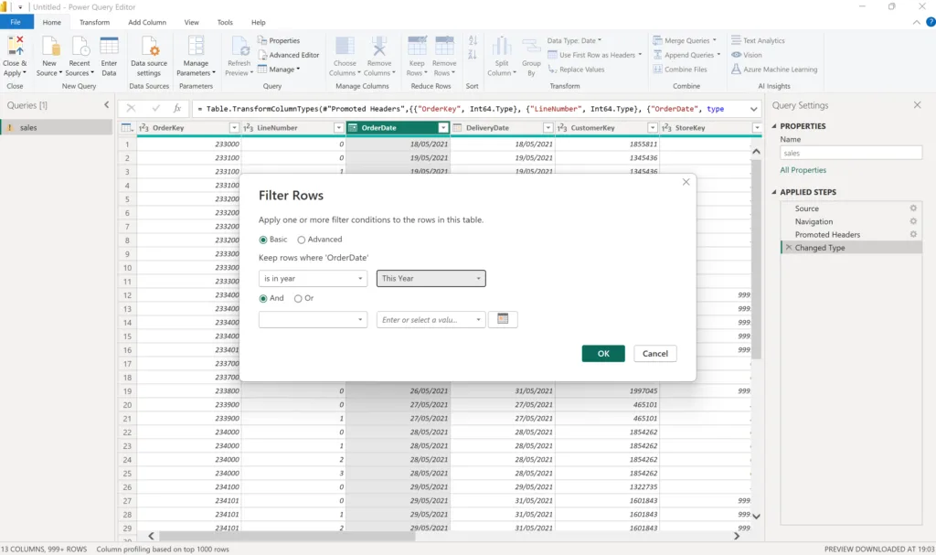Click the vertical scrollbar down arrow
Viewport: 936px width, 555px height.
pos(756,517)
